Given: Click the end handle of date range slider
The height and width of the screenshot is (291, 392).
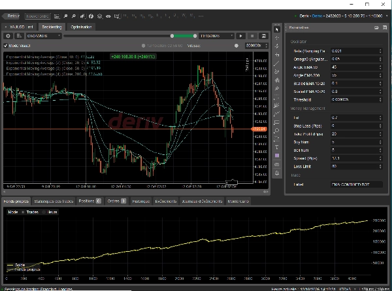Looking at the screenshot, I should tap(195, 36).
